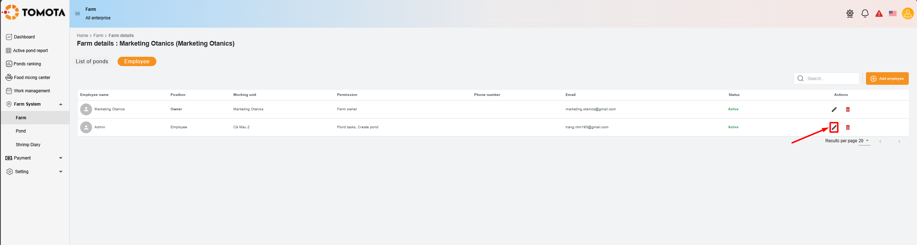
Task: Open the notifications bell
Action: coord(865,14)
